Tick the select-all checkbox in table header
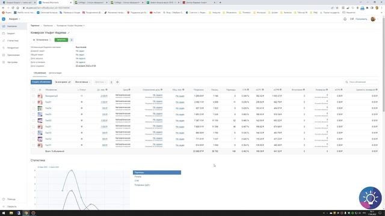This screenshot has width=385, height=216. [34, 89]
